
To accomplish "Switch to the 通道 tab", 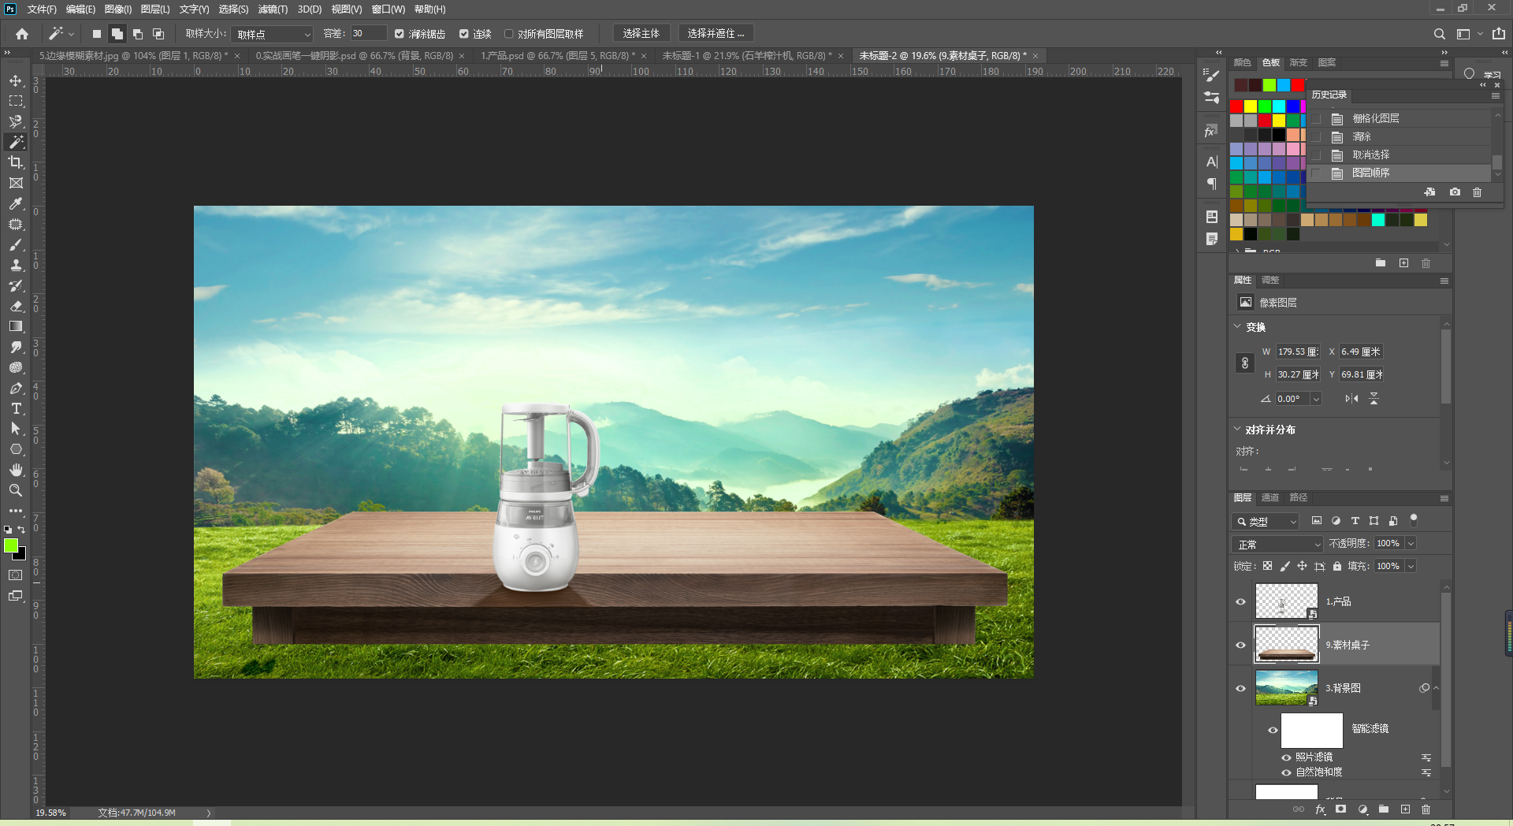I will pos(1270,497).
